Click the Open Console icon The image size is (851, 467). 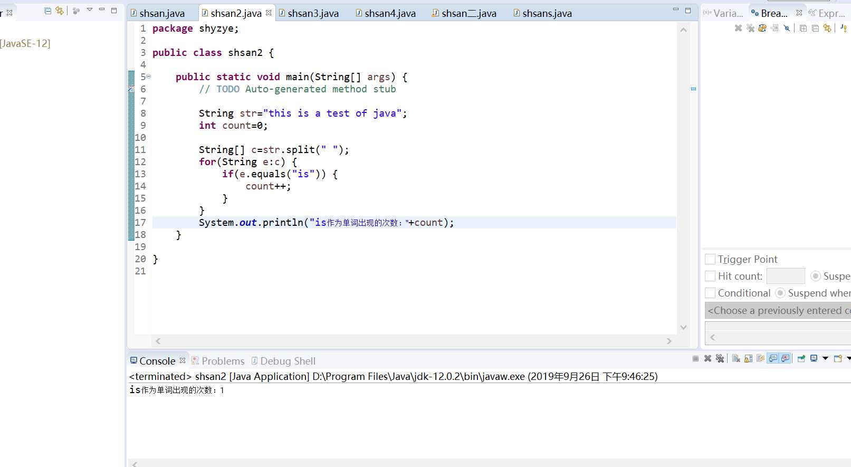coord(838,358)
